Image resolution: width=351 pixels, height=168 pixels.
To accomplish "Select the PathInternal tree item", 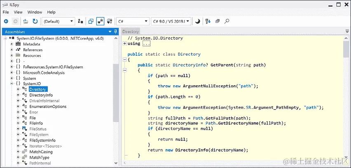I will [x=40, y=163].
